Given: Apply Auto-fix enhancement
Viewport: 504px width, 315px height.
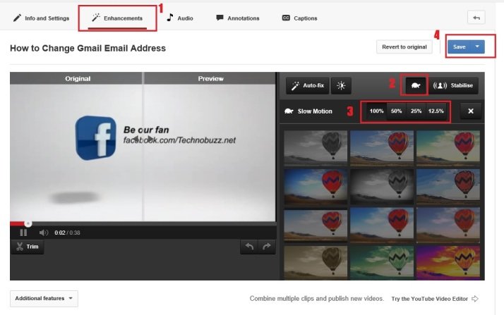Looking at the screenshot, I should [x=307, y=86].
